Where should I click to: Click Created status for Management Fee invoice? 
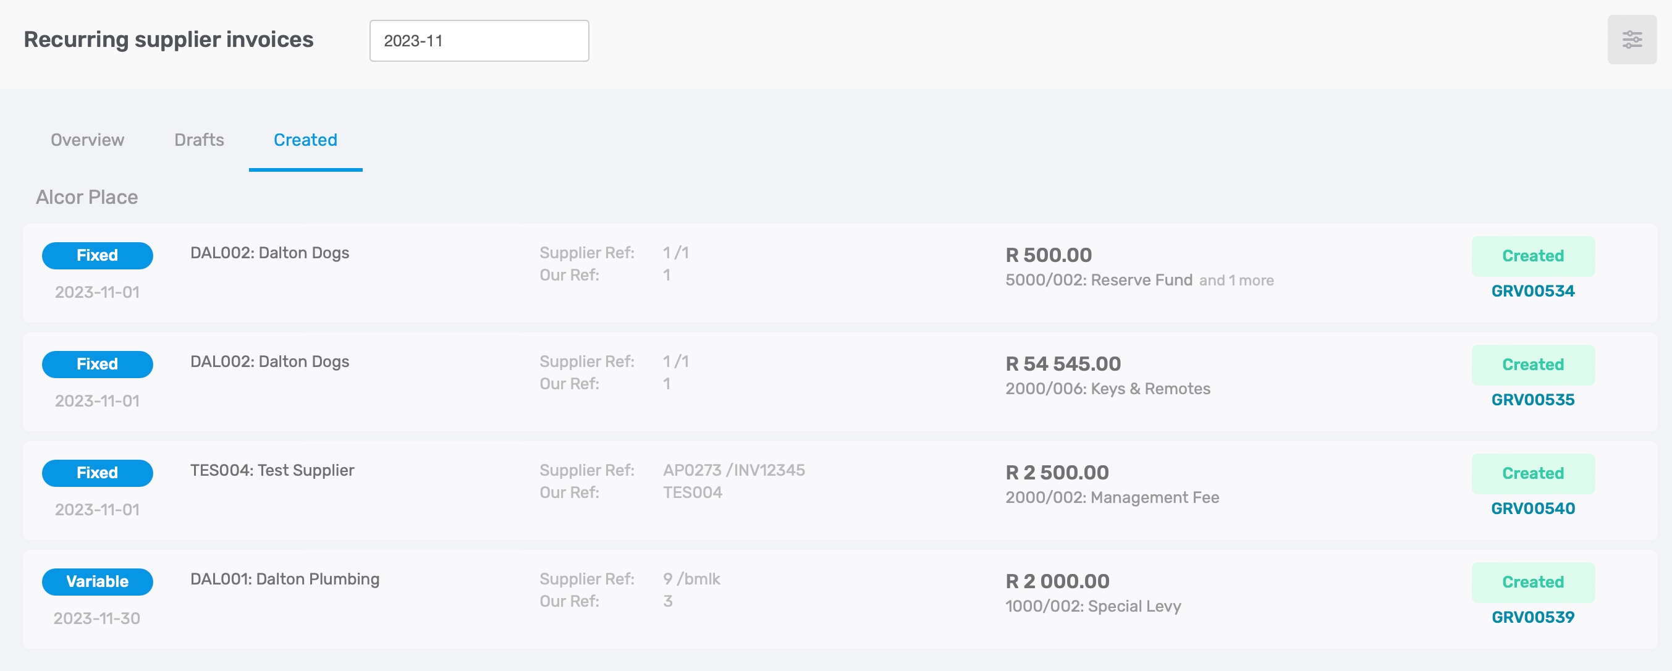point(1532,473)
